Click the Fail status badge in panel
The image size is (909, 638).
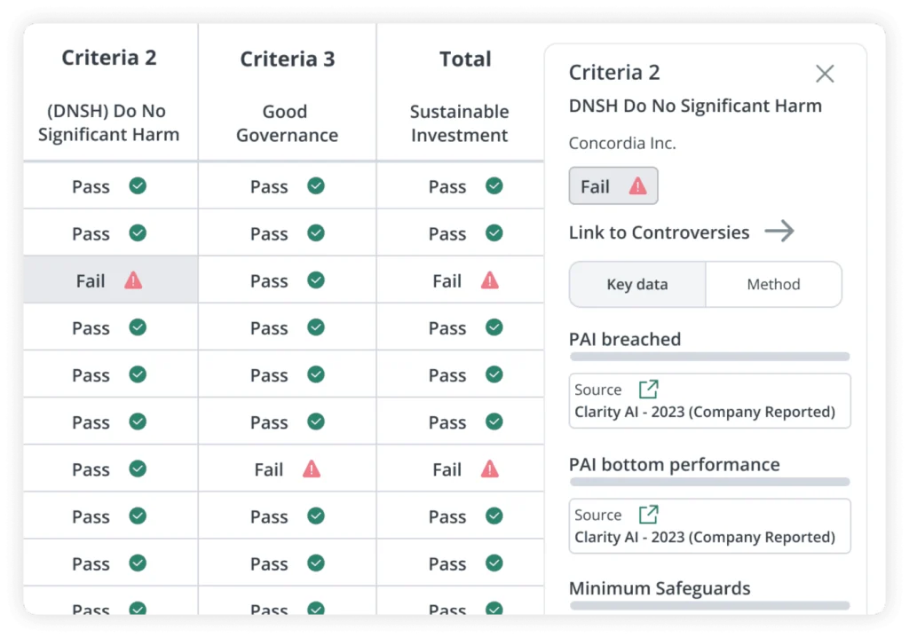tap(613, 186)
